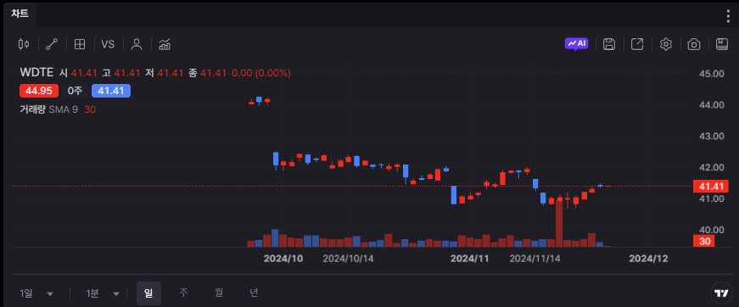Click the user profile icon in toolbar

coord(137,44)
